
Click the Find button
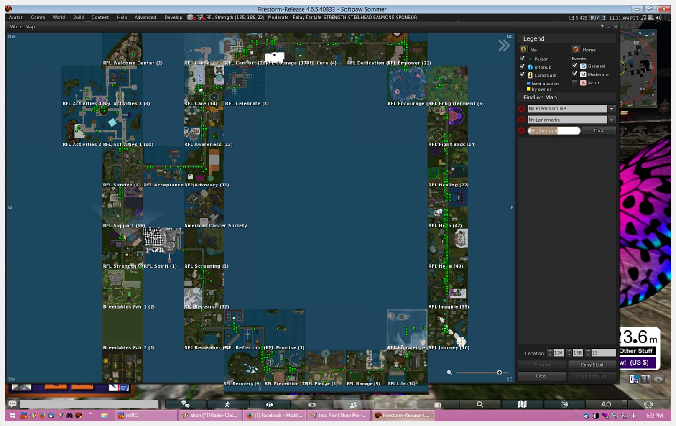[x=599, y=131]
